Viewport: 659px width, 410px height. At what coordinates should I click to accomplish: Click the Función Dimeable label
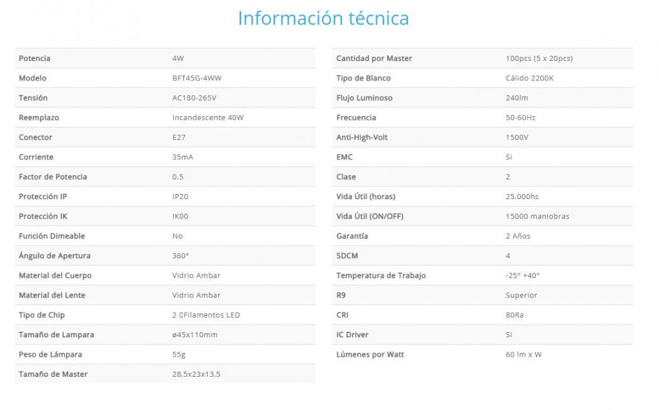[51, 236]
